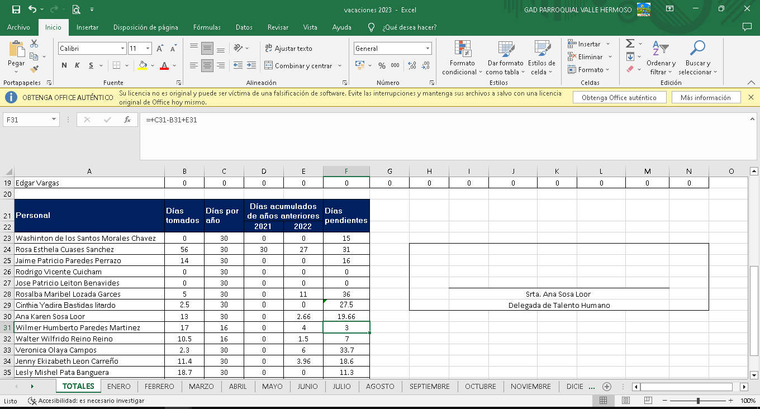Image resolution: width=760 pixels, height=409 pixels.
Task: Enable Wrap Text (Ajustar texto)
Action: [x=288, y=49]
